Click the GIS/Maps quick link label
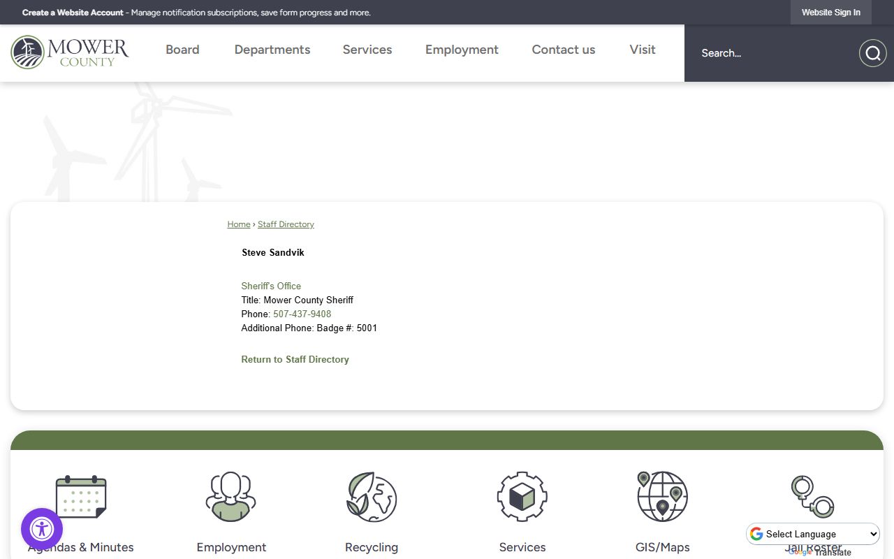This screenshot has height=559, width=894. pos(663,547)
